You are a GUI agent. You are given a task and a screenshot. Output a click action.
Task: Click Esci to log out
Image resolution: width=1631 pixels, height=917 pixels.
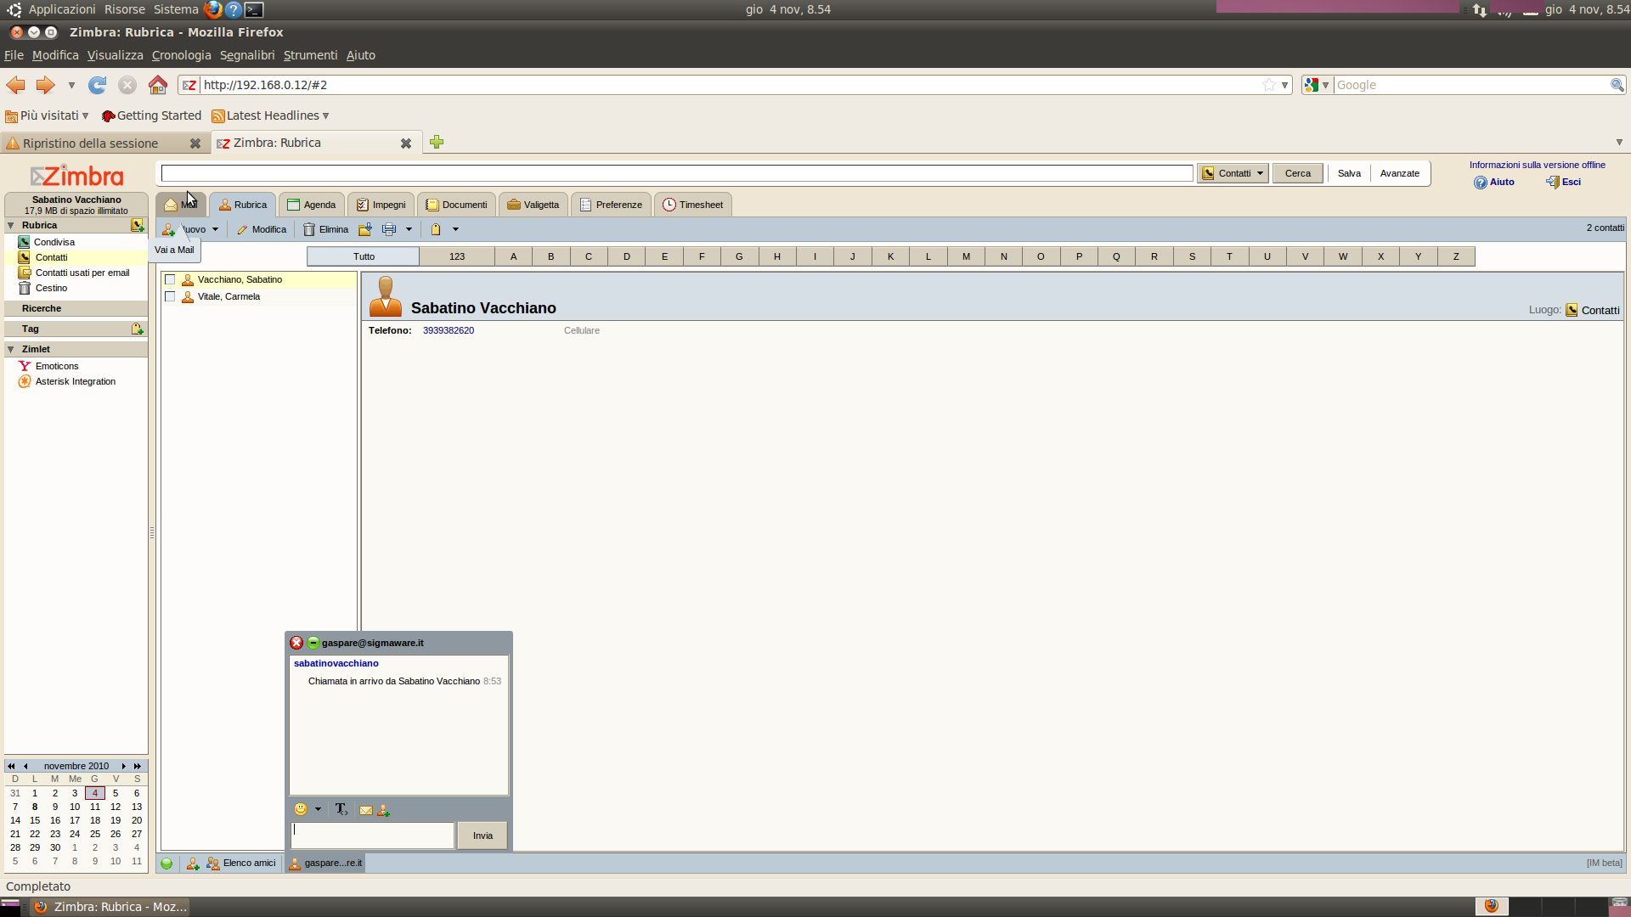pyautogui.click(x=1564, y=183)
